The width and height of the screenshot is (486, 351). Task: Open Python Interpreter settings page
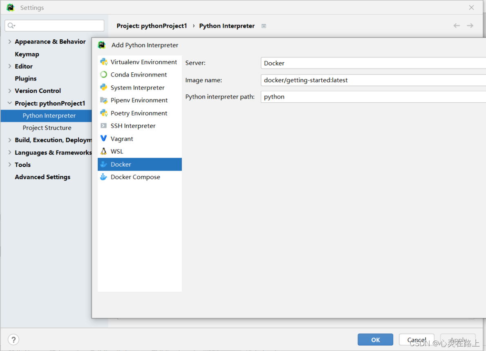46,115
